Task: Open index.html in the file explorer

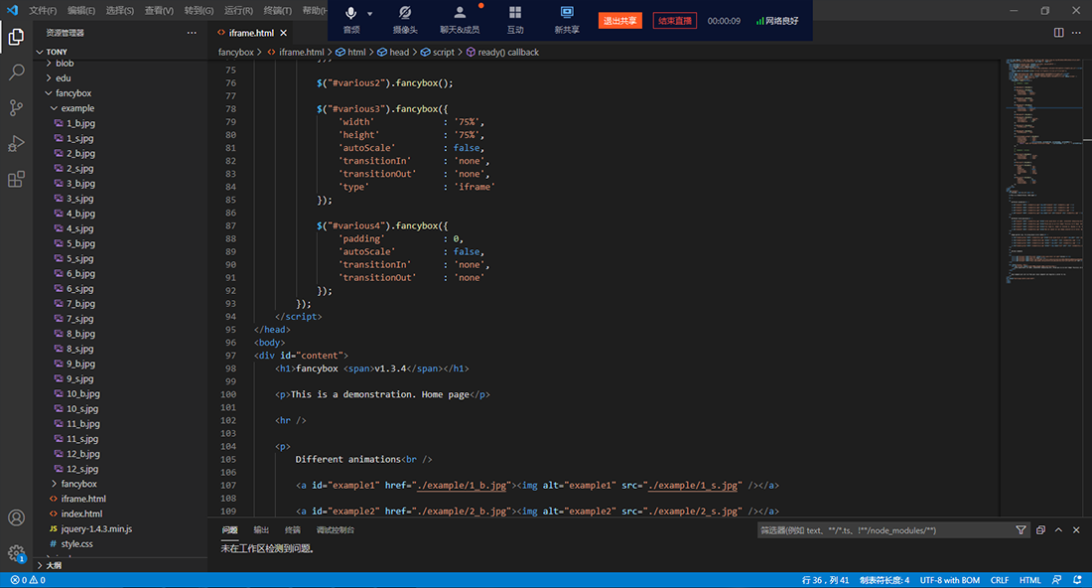Action: coord(81,514)
